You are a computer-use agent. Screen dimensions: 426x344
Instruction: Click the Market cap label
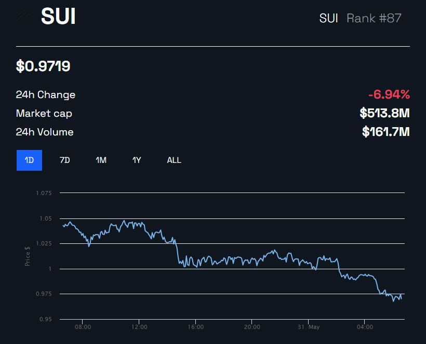point(44,114)
